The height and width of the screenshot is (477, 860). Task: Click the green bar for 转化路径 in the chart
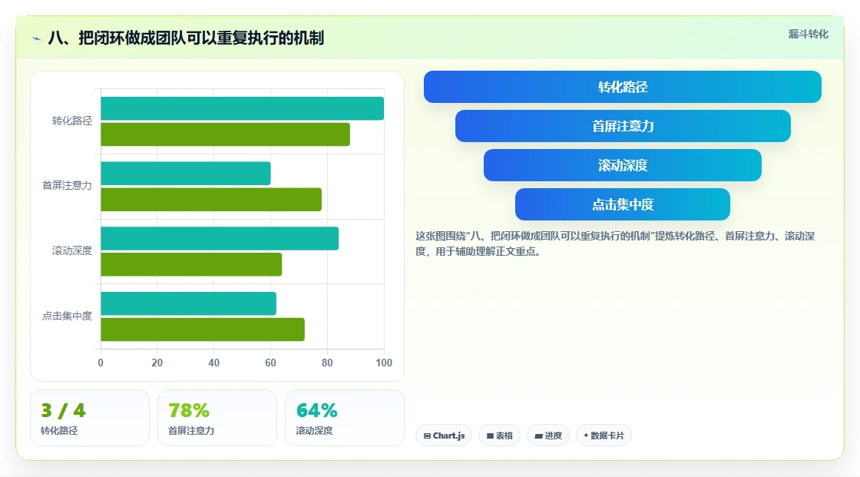(x=226, y=134)
